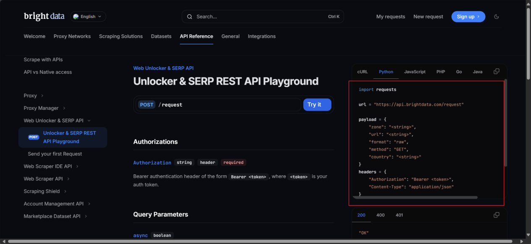This screenshot has width=531, height=244.
Task: Click the search magnifier icon
Action: 190,17
